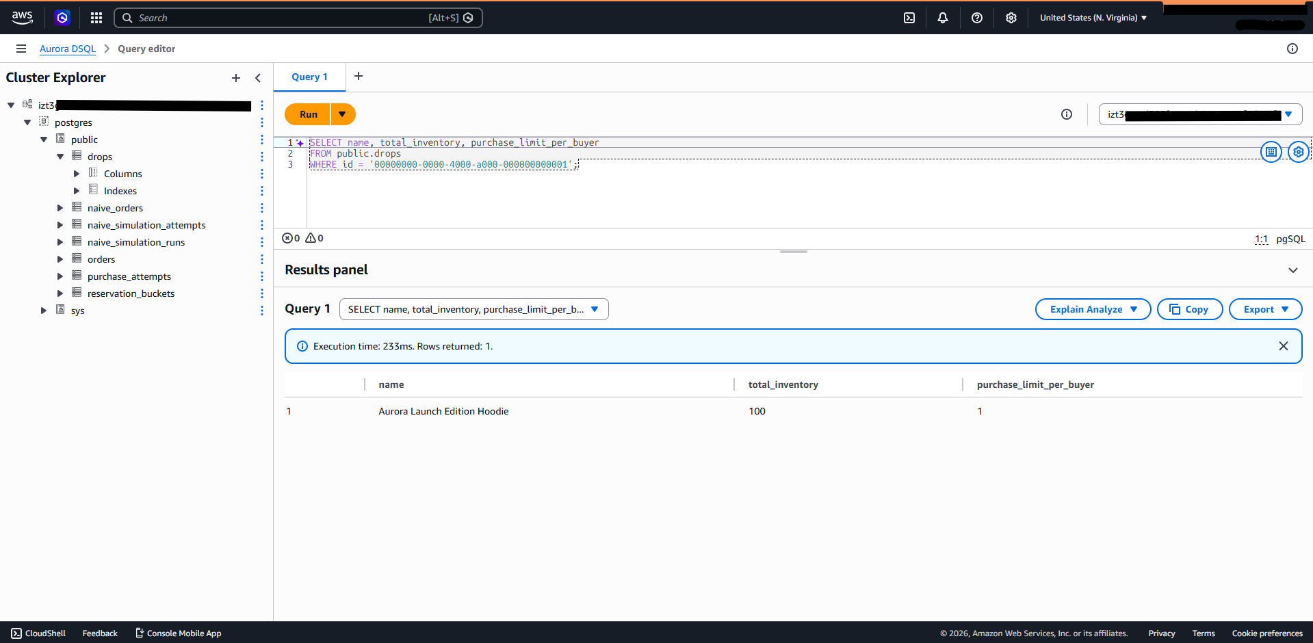Screen dimensions: 1313x643
Task: Collapse the postgres database node
Action: (27, 122)
